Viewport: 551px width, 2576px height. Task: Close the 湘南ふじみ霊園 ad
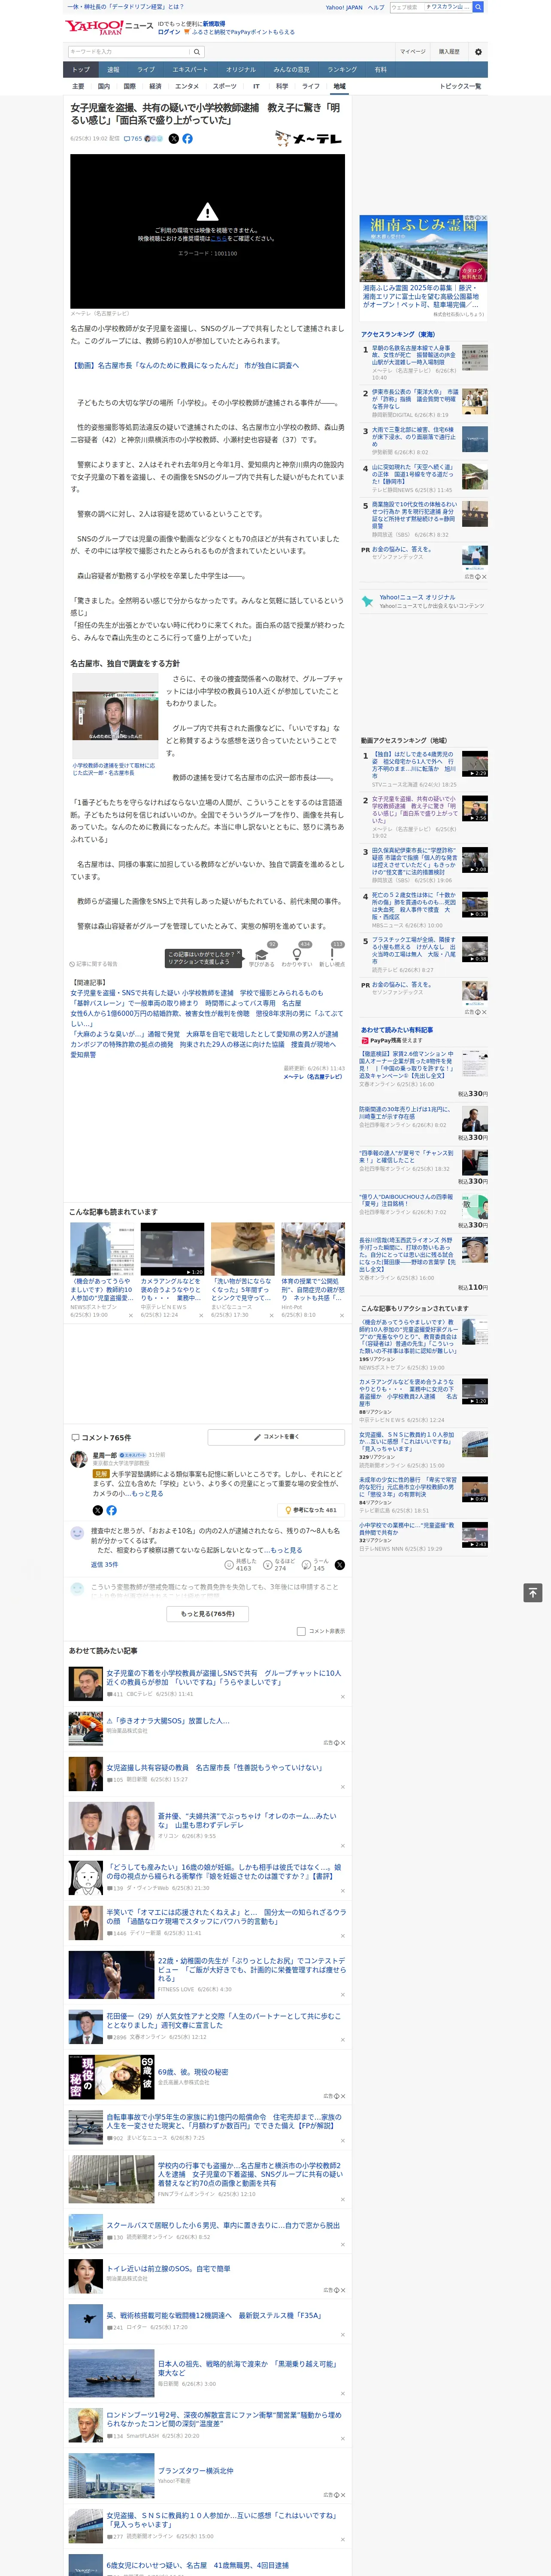pyautogui.click(x=485, y=218)
